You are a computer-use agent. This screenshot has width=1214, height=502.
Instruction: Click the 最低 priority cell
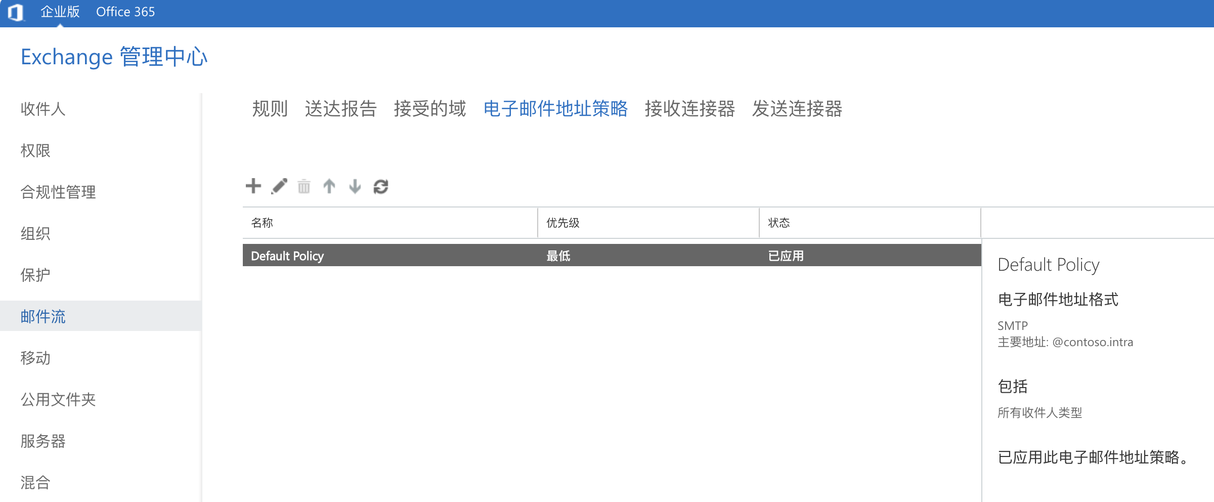[558, 256]
